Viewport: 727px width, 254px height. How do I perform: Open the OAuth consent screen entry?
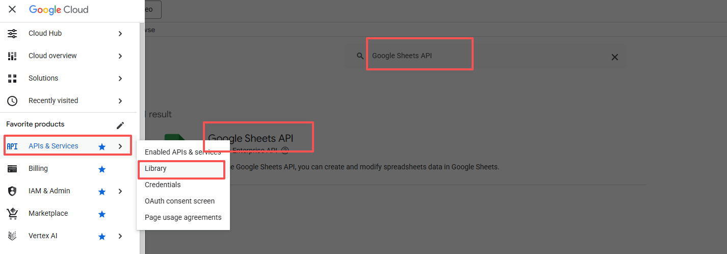[179, 201]
